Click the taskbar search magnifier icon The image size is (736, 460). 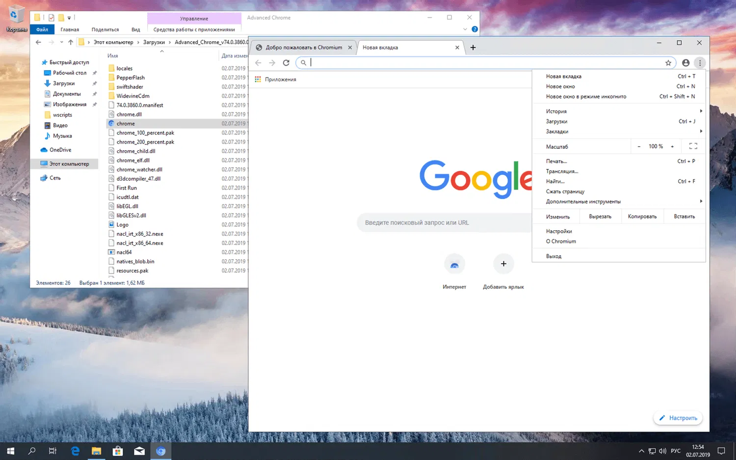pyautogui.click(x=32, y=451)
